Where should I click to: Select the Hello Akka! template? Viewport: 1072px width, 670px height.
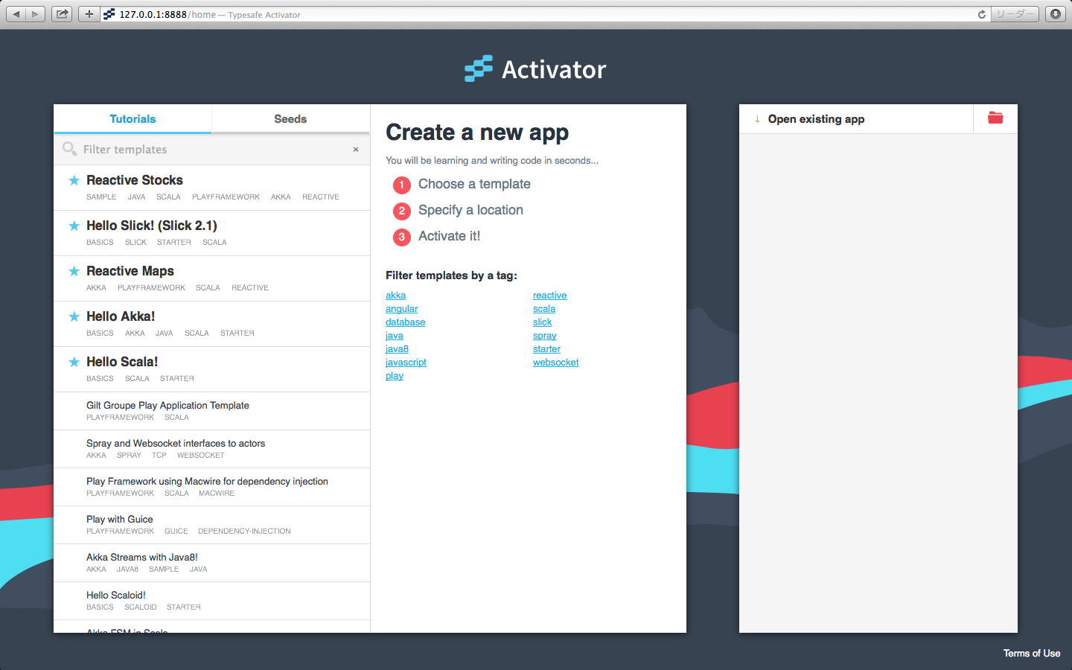211,324
